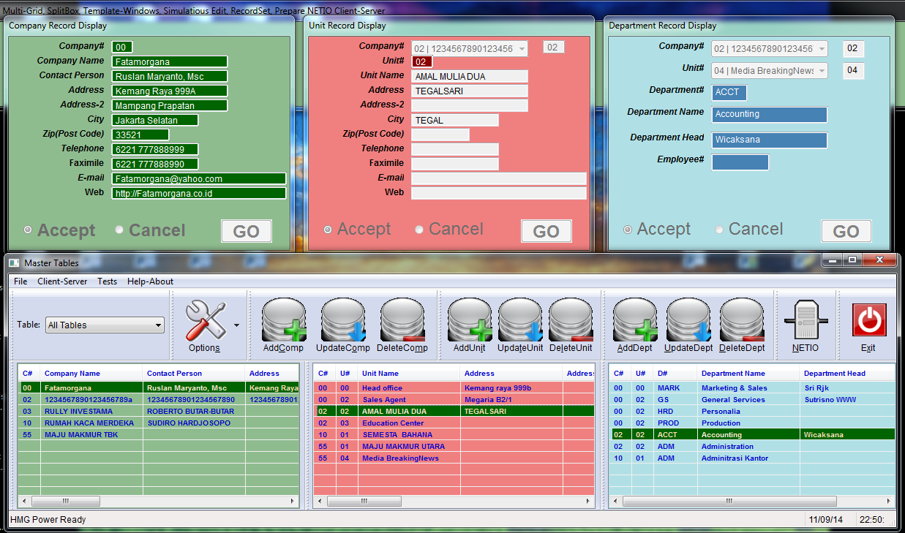The height and width of the screenshot is (533, 905).
Task: Open the Help-About menu
Action: [x=150, y=281]
